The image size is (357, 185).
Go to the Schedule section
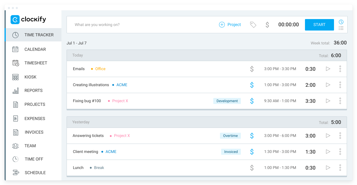coord(35,173)
